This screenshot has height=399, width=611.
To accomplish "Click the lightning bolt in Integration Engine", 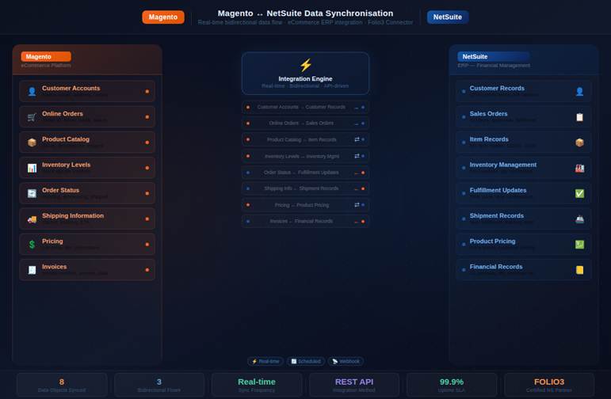I will (x=306, y=65).
